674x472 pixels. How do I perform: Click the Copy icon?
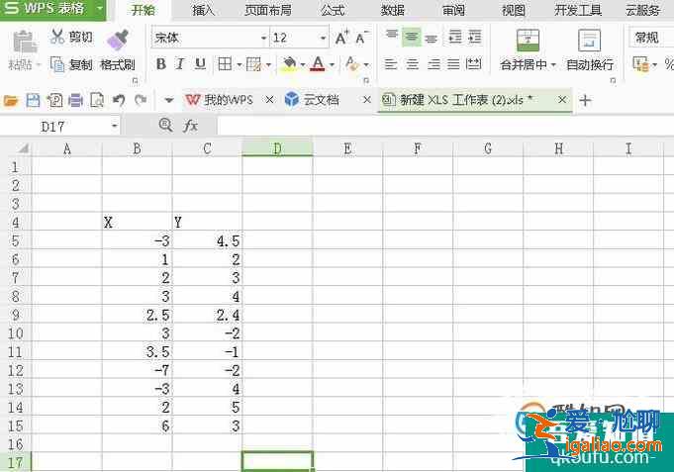57,64
